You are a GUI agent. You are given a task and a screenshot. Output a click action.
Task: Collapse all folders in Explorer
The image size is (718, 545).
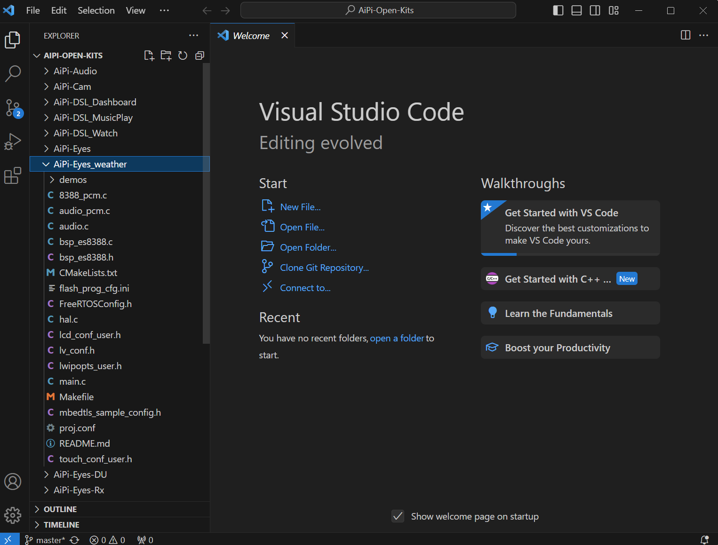click(199, 55)
